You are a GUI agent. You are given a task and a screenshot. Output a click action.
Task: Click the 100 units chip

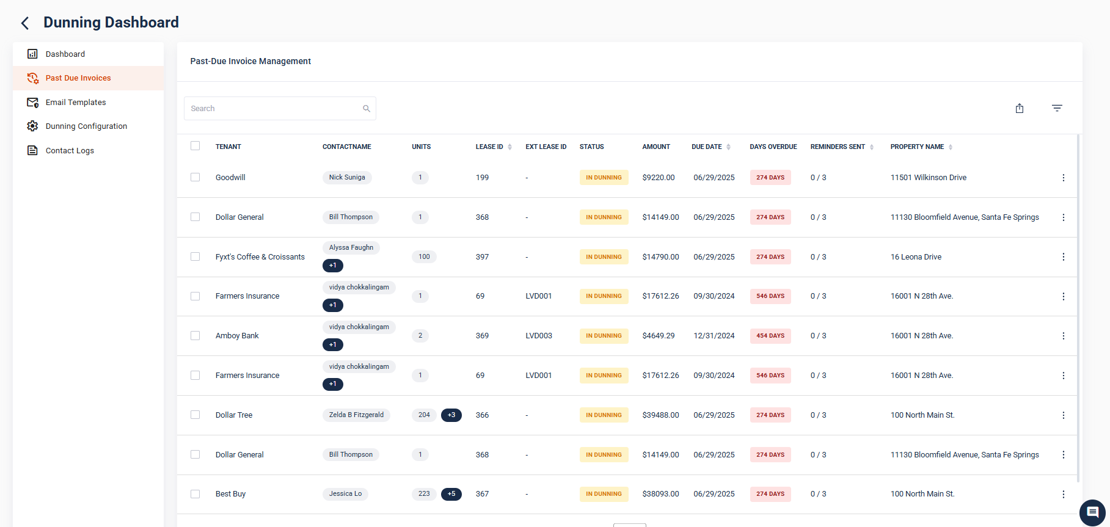[424, 257]
